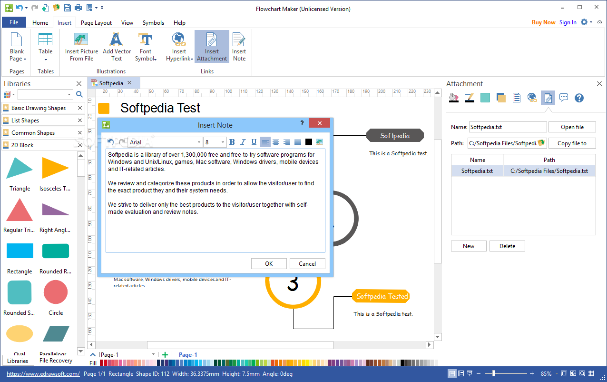Open the File menu
Screen dimensions: 607x382
[x=14, y=22]
